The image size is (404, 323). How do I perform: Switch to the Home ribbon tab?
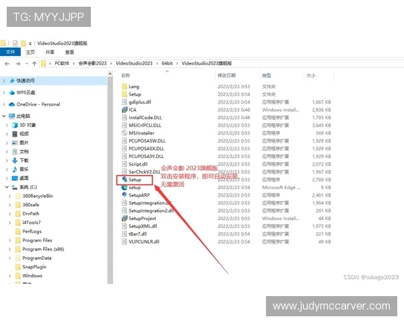(30, 52)
